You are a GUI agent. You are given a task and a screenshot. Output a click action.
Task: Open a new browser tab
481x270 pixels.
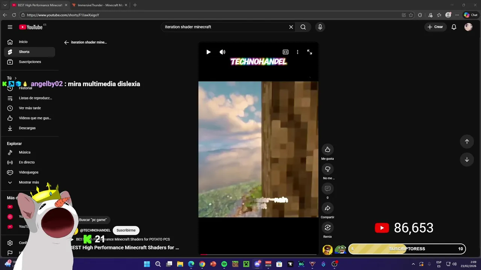(x=135, y=5)
